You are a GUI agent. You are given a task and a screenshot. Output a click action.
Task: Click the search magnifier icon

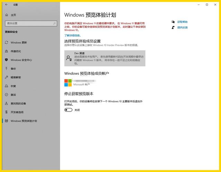click(x=55, y=23)
